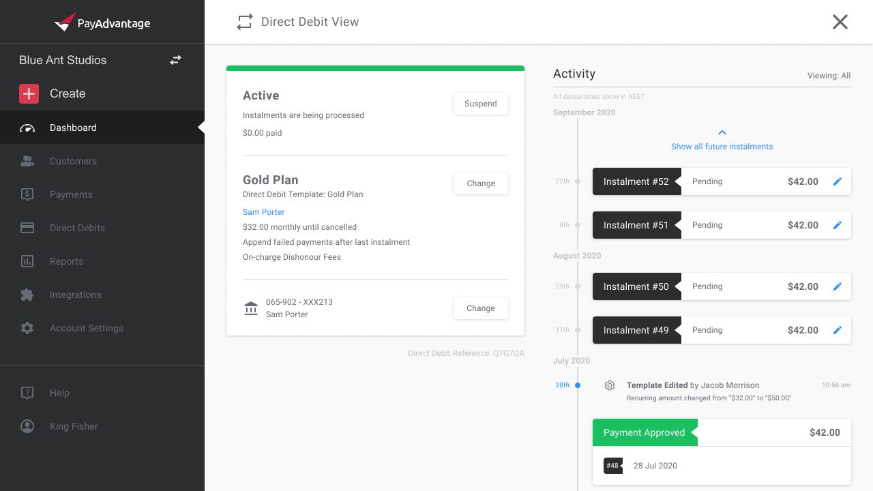Click the bank building icon beside account number
Image resolution: width=873 pixels, height=491 pixels.
point(251,308)
